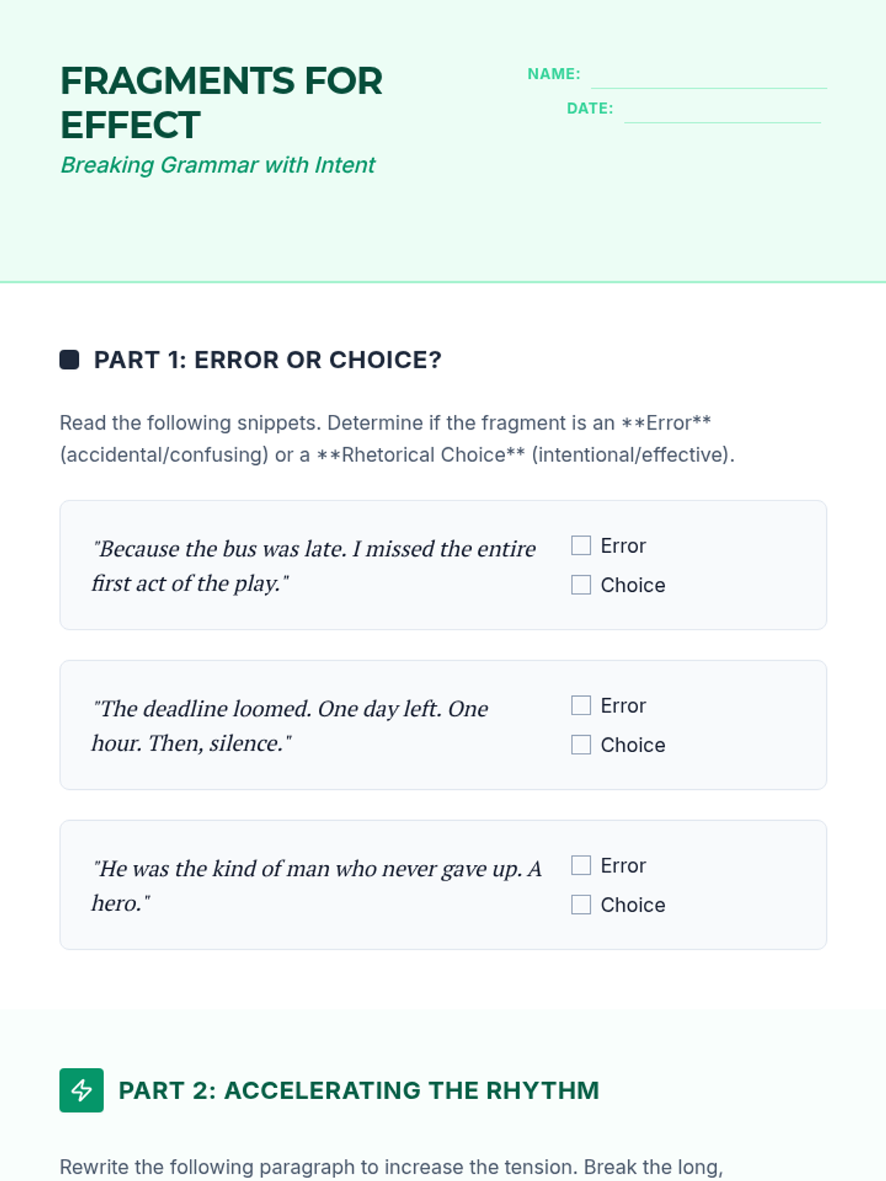Mark Error for the hero snippet

pos(581,865)
